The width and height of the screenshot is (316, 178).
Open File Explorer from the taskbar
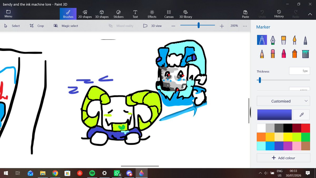(43, 173)
